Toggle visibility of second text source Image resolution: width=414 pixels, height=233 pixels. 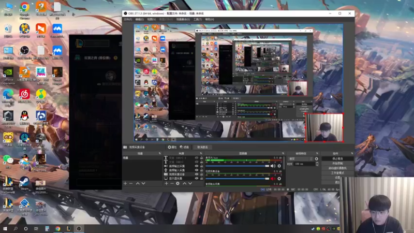[197, 162]
